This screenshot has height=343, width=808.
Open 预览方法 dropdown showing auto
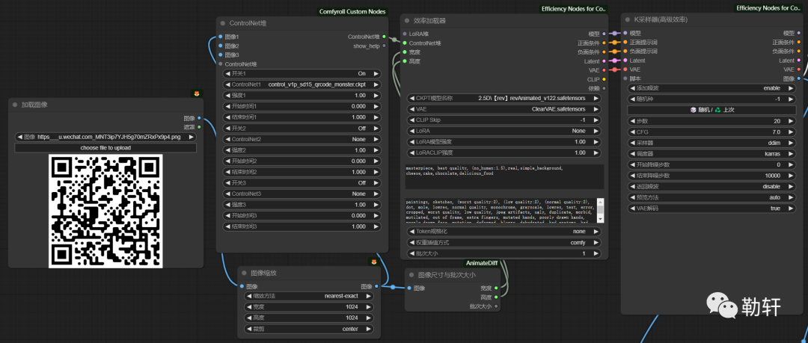[x=711, y=197]
